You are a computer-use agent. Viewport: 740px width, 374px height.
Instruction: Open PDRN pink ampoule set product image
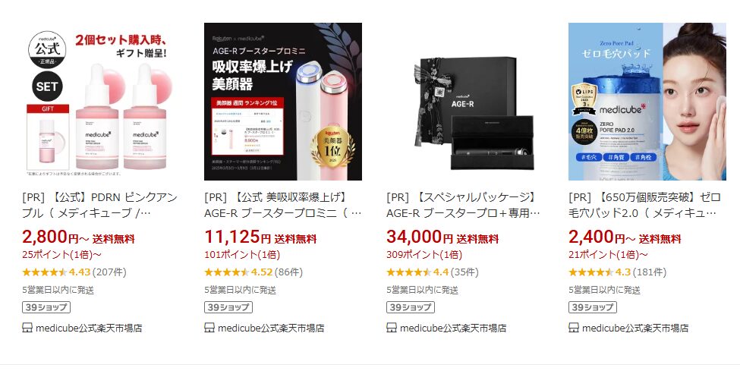click(101, 102)
